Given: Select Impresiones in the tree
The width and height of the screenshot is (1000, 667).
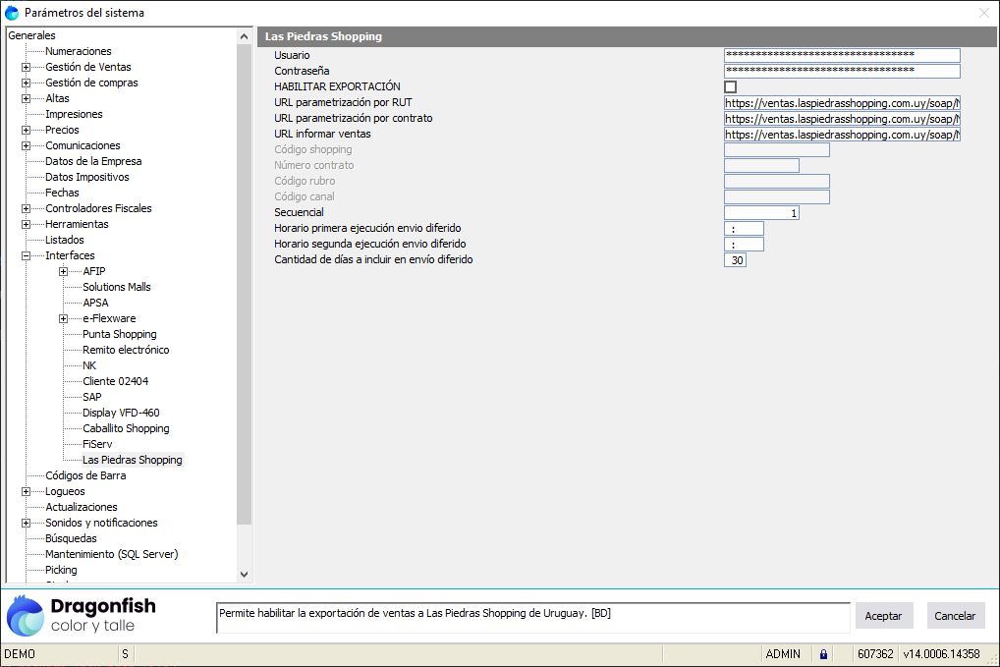Looking at the screenshot, I should point(74,114).
